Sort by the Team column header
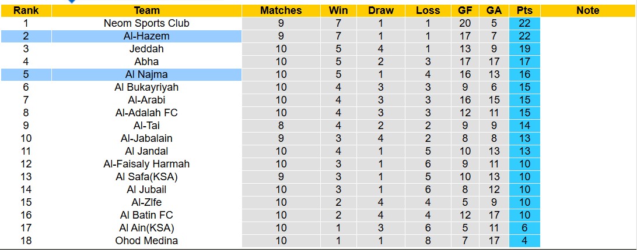This screenshot has height=250, width=637. pos(146,10)
